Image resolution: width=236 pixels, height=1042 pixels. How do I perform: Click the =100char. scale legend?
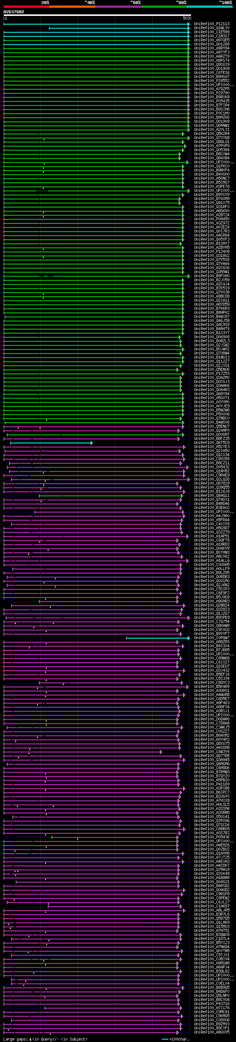tap(176, 1039)
